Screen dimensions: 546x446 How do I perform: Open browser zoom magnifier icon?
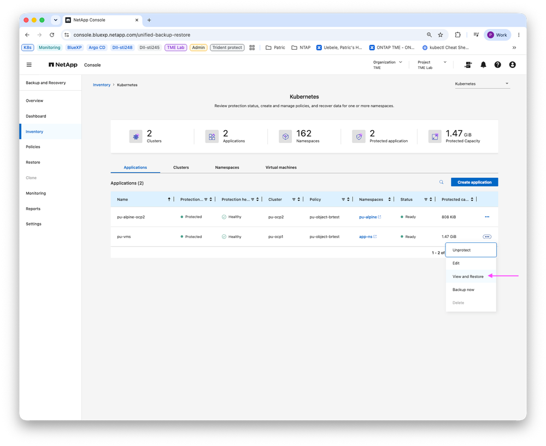click(x=429, y=35)
